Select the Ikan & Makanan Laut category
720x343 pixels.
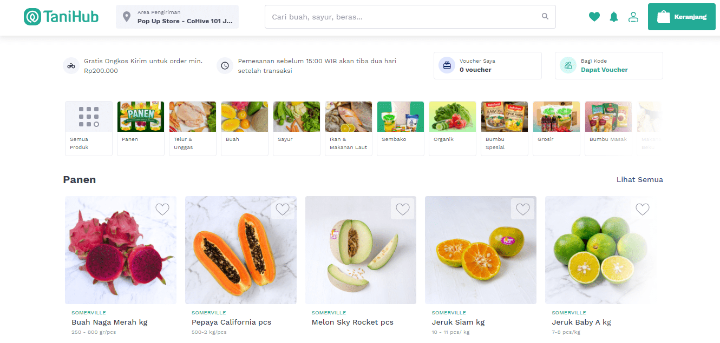click(x=348, y=129)
